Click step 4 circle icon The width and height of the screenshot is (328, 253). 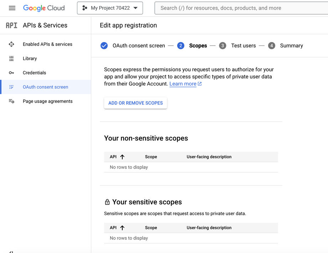(x=272, y=46)
